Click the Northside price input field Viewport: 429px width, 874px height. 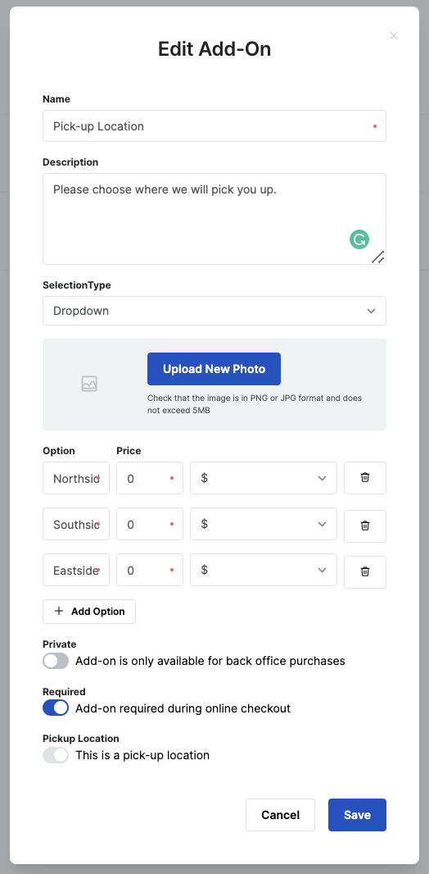(150, 478)
